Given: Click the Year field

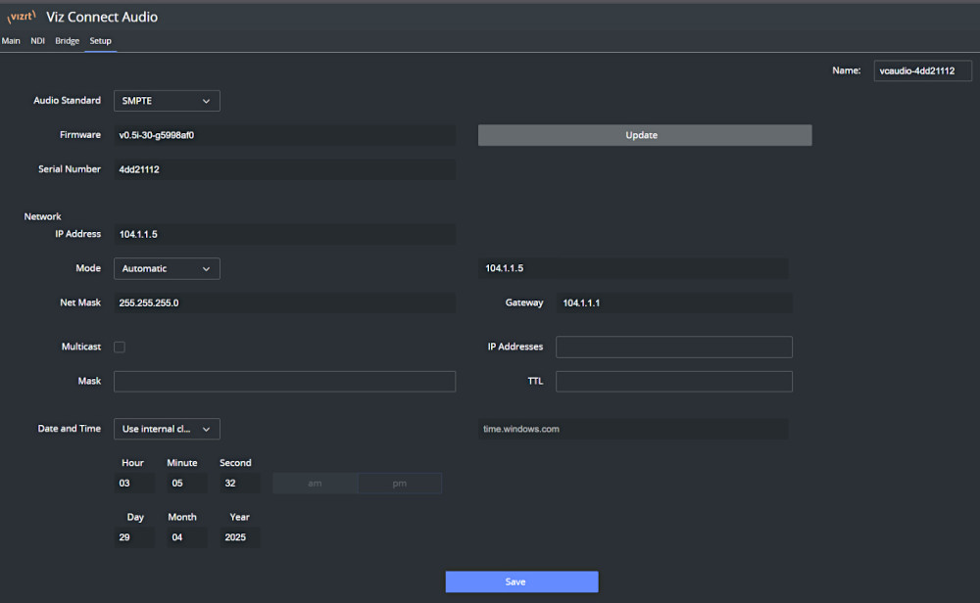Looking at the screenshot, I should pos(239,537).
